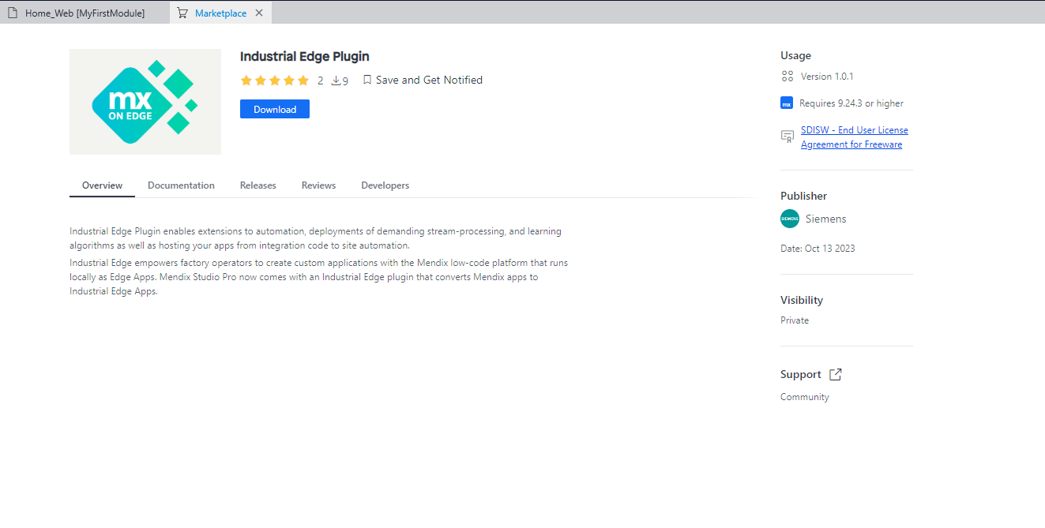Click the Siemens publisher logo
The image size is (1045, 528).
[x=790, y=219]
